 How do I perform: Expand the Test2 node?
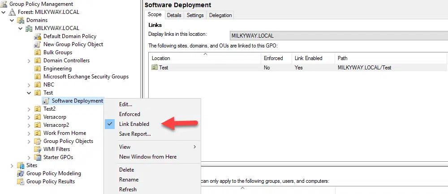click(x=29, y=109)
